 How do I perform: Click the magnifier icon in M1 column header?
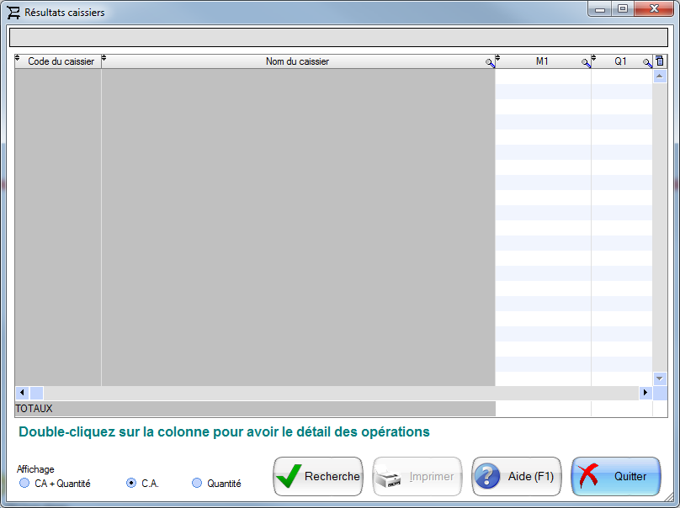pos(586,63)
